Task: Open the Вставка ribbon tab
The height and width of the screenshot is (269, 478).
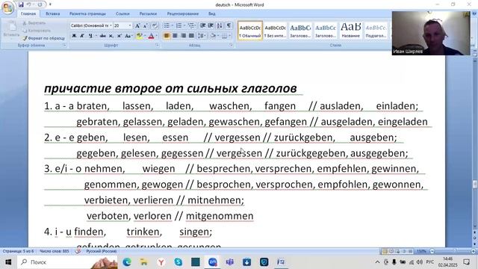Action: click(x=52, y=13)
